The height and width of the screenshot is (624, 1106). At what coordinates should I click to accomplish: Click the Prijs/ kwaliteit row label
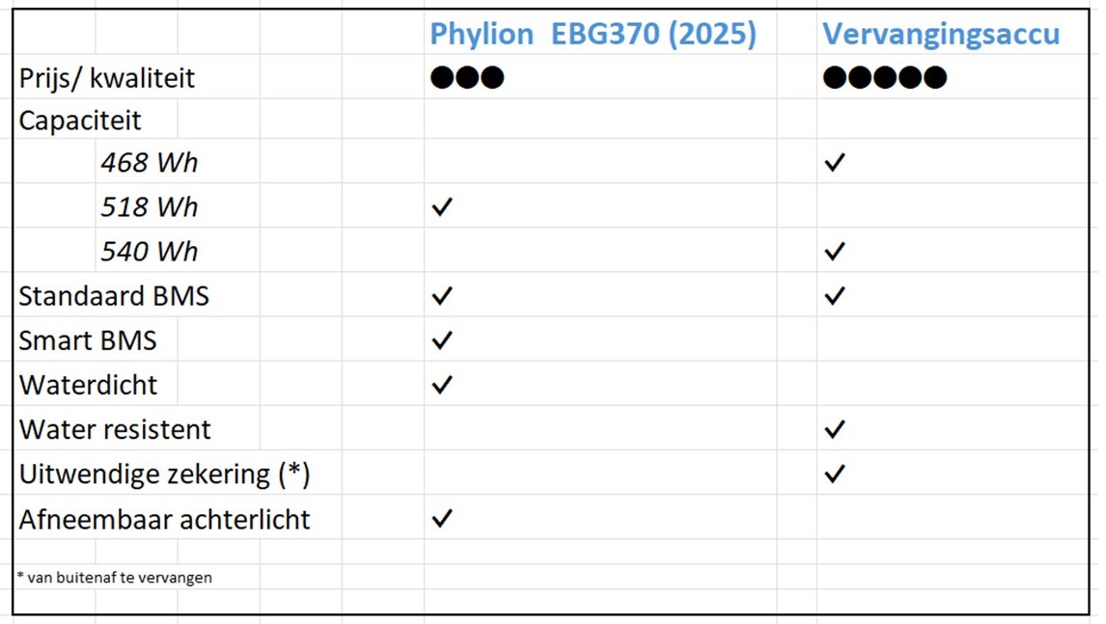point(106,77)
